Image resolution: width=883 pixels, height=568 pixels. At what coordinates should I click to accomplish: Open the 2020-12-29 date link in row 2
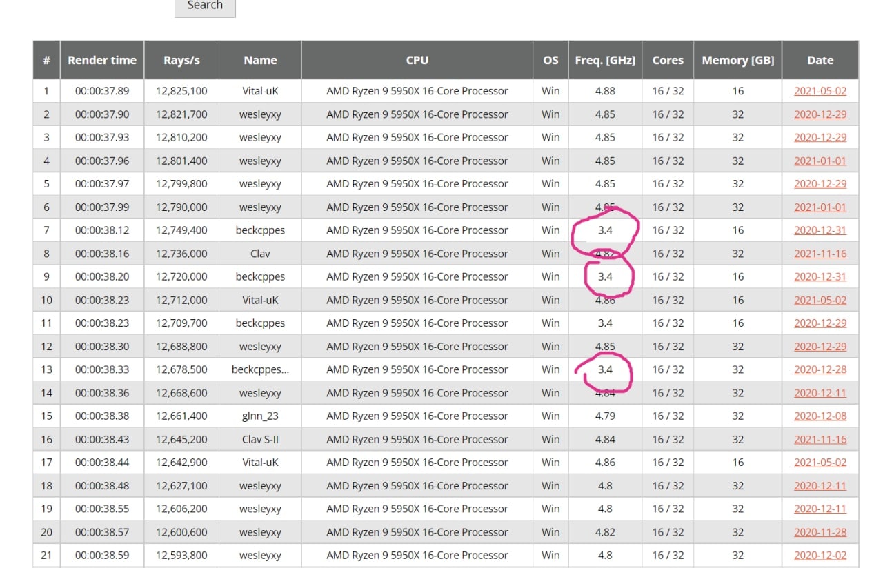point(820,114)
